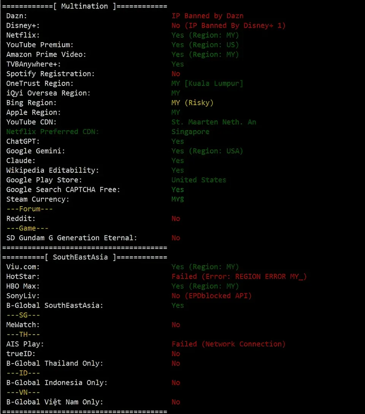Click the 'Spotify Registration:' label

[50, 74]
